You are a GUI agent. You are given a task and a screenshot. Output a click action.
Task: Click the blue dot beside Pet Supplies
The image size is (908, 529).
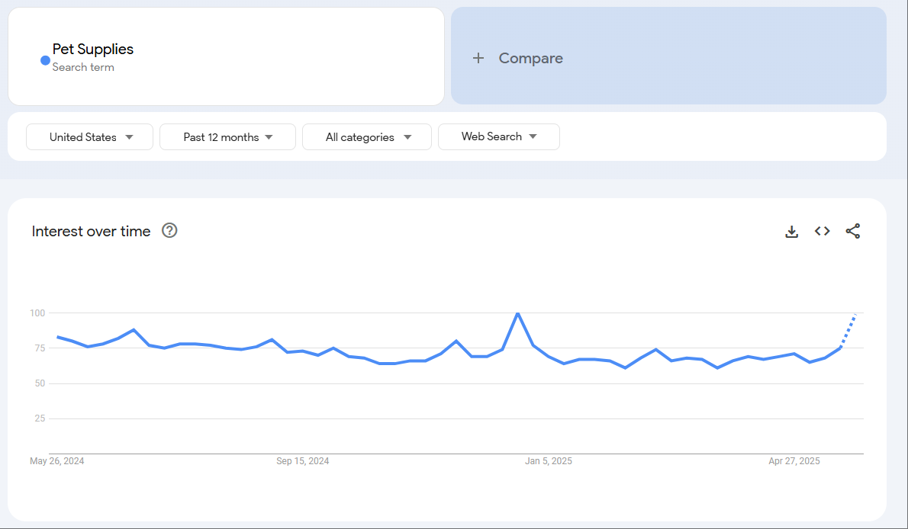point(45,60)
